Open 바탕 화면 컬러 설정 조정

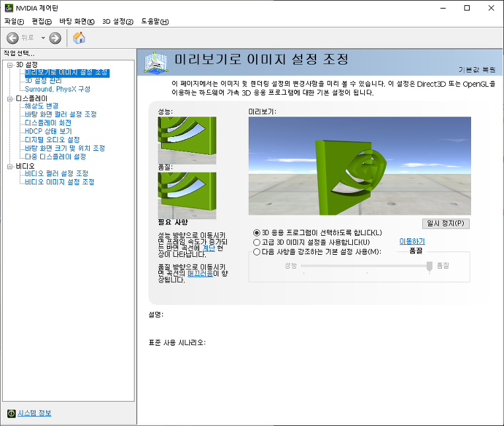coord(61,114)
